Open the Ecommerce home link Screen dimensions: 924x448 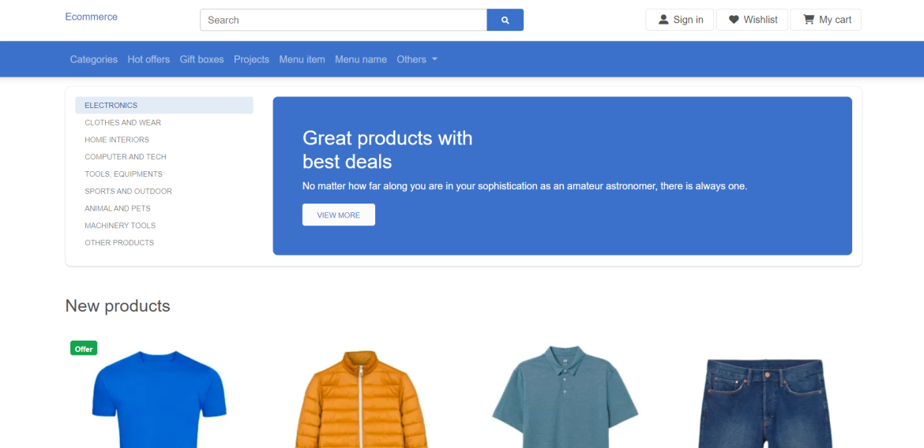92,17
